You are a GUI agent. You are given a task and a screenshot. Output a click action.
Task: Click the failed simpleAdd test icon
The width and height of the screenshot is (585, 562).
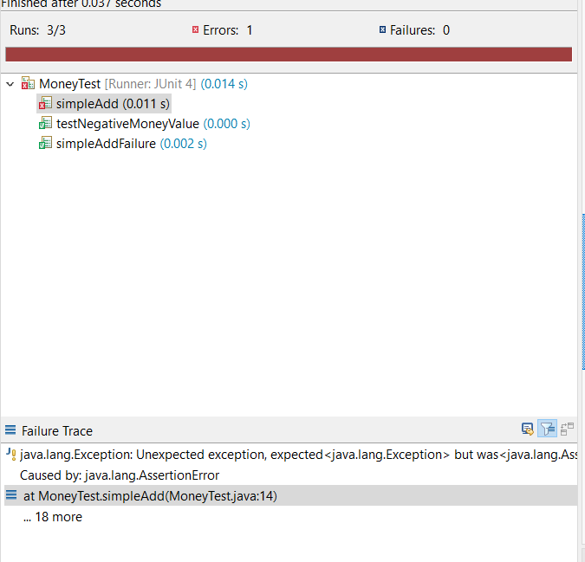(45, 103)
